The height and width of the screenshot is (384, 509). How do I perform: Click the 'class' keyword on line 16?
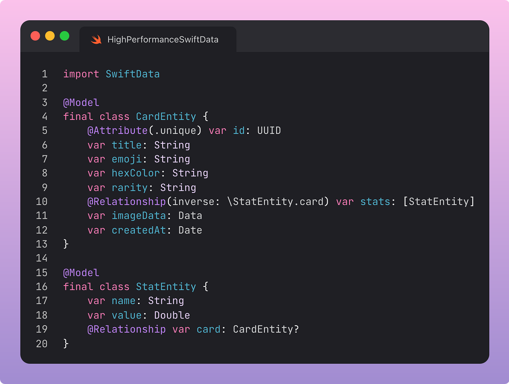click(x=114, y=287)
